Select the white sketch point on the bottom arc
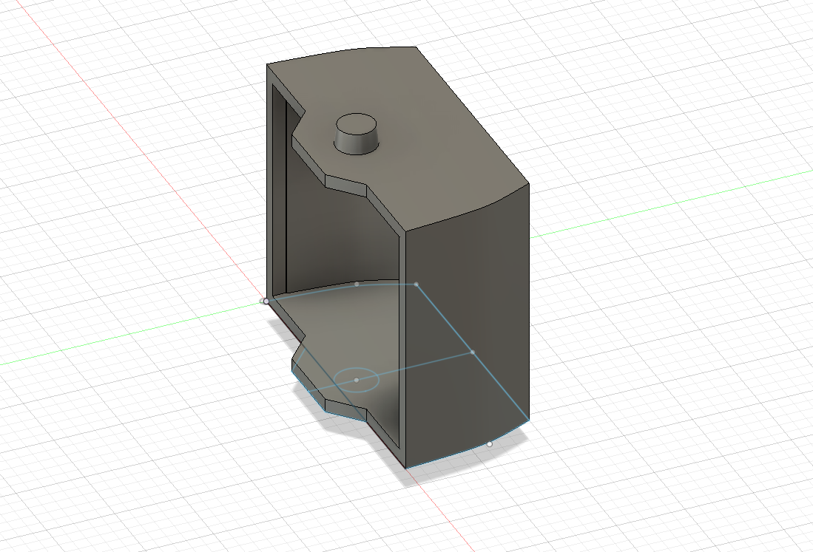813x552 pixels. pyautogui.click(x=489, y=444)
